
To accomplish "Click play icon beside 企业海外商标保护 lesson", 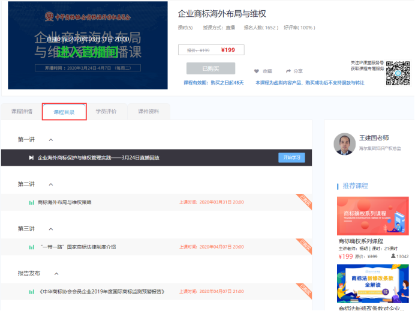I will tap(32, 158).
